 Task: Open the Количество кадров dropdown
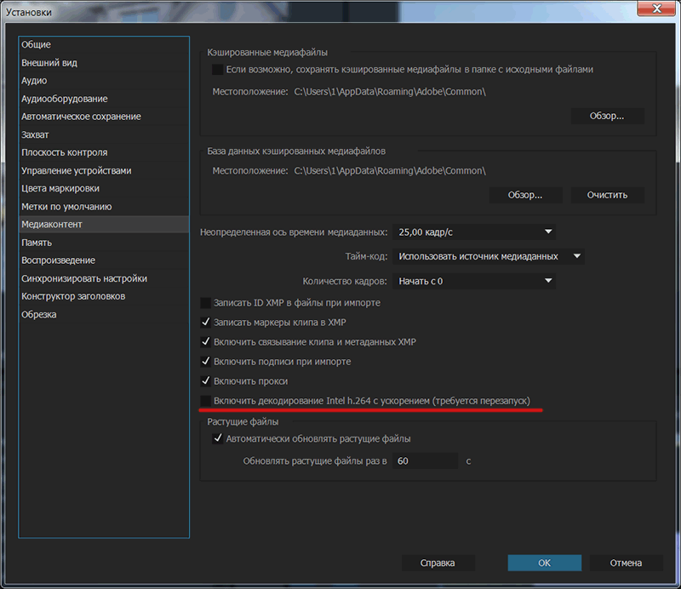pyautogui.click(x=474, y=281)
